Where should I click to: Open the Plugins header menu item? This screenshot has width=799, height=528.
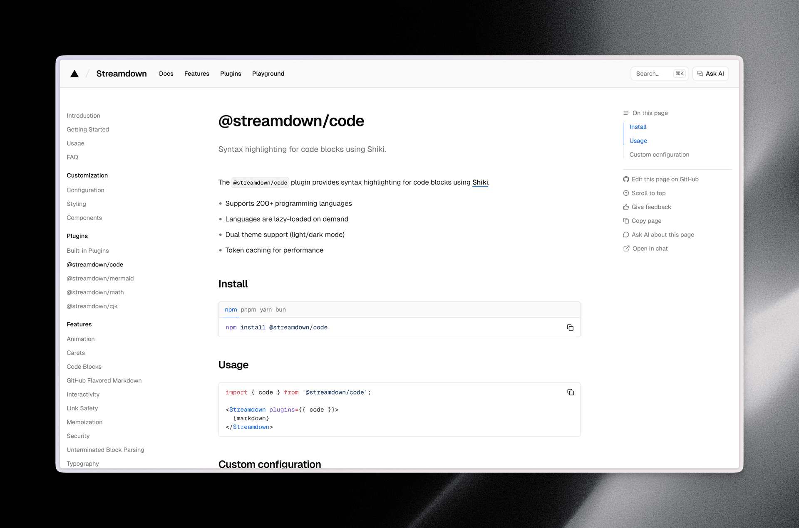coord(231,74)
